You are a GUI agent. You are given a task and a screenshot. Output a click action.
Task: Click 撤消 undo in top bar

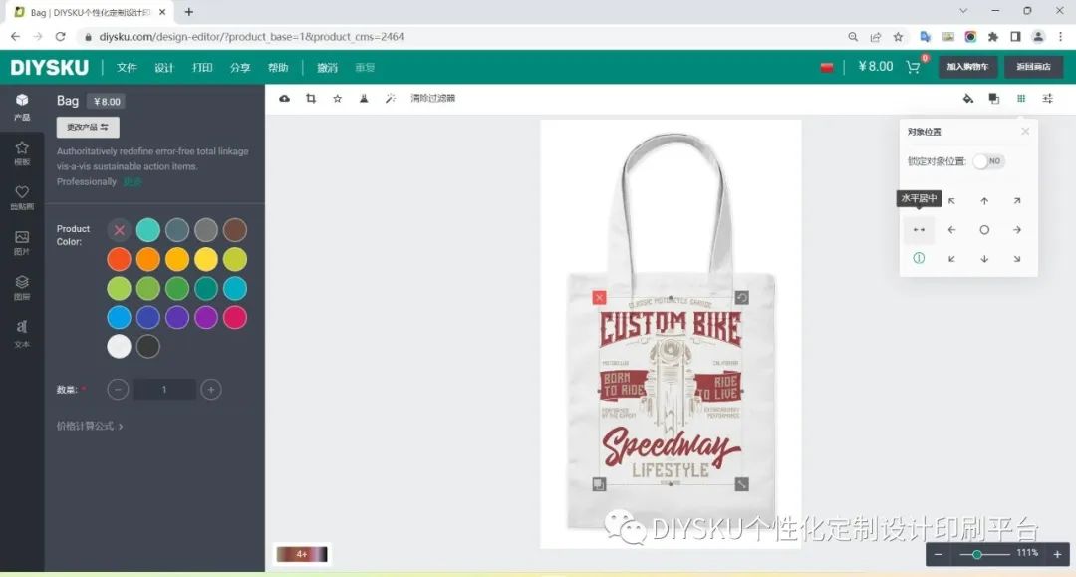(x=328, y=67)
